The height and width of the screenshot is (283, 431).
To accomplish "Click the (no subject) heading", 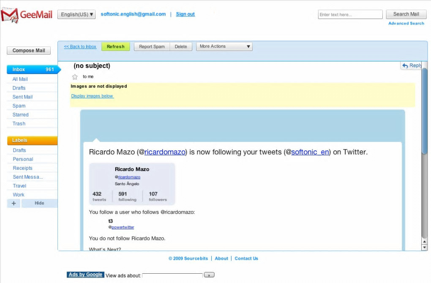I will [92, 65].
